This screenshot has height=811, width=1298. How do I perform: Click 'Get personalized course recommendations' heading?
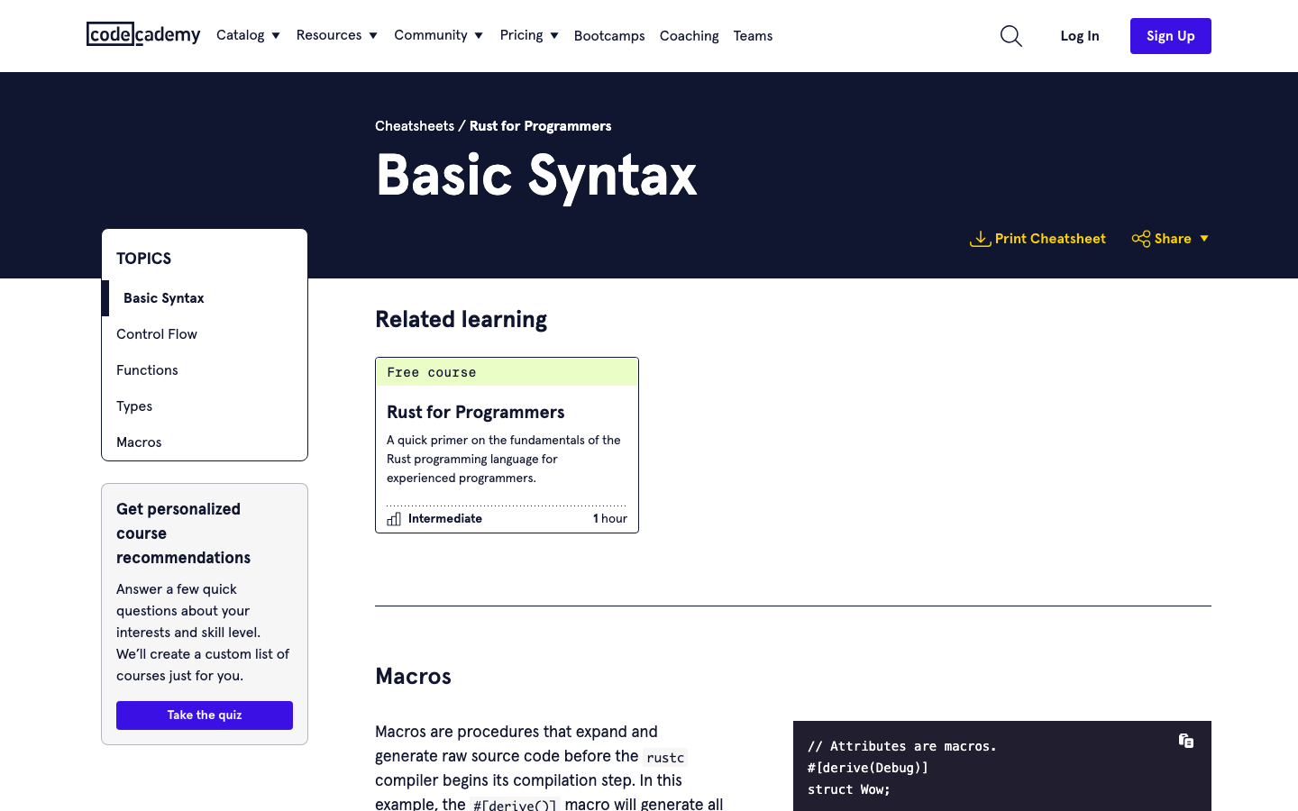click(x=184, y=533)
